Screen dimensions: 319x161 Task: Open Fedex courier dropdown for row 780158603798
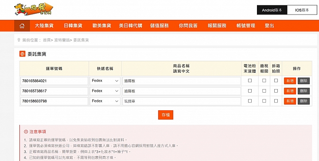[x=105, y=101]
